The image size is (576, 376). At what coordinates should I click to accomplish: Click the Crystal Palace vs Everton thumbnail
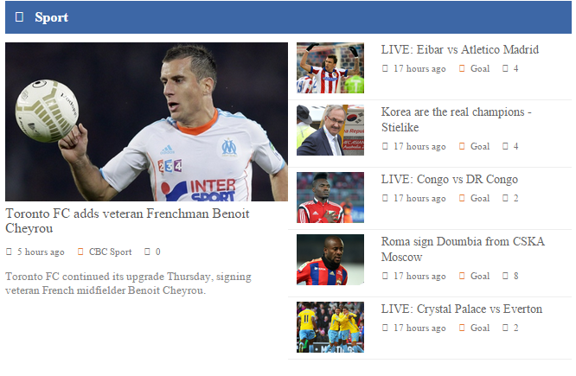[330, 328]
